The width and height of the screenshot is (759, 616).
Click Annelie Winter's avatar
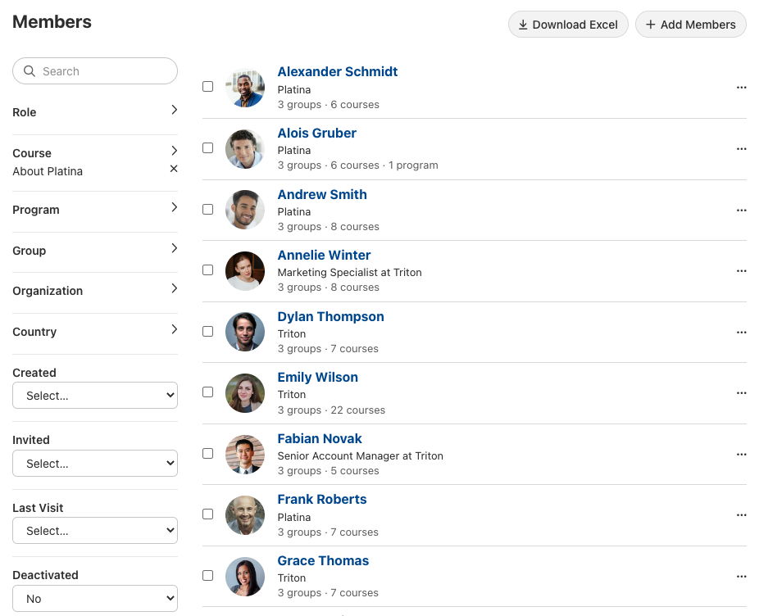(x=245, y=271)
